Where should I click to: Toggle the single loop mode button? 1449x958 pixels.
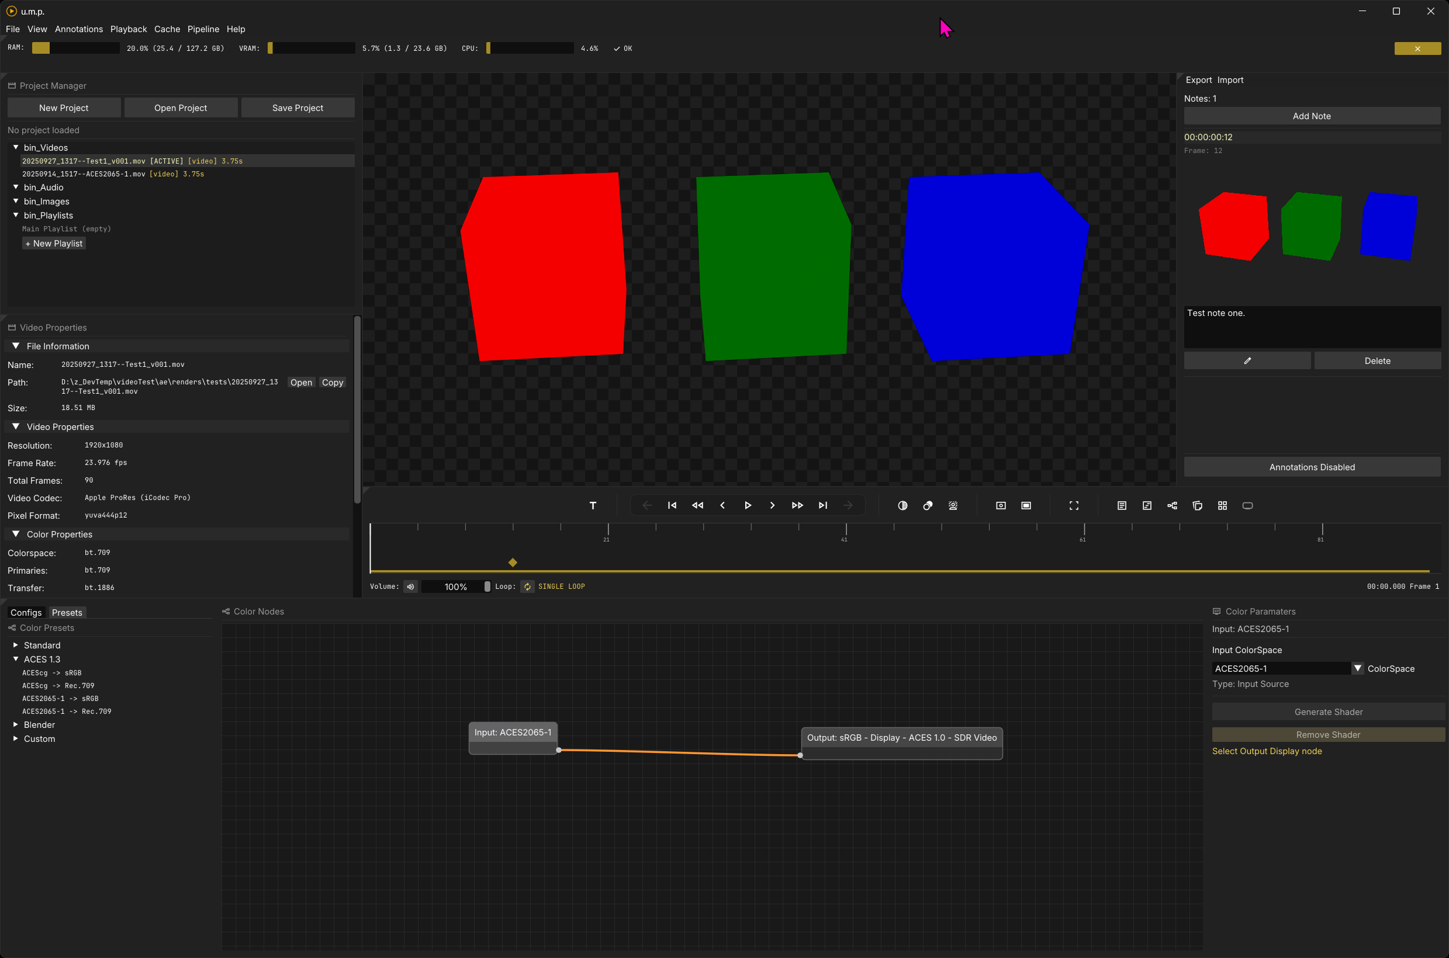[527, 586]
